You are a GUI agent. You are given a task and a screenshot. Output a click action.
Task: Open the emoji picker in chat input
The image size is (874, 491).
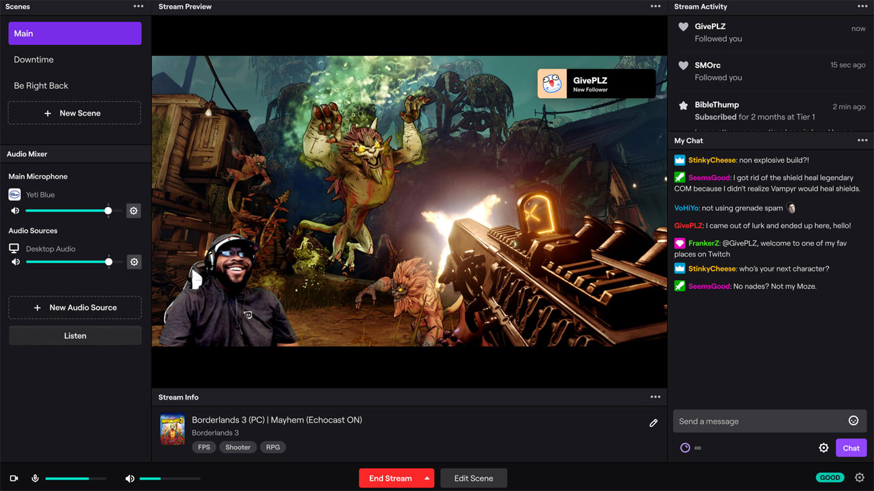pos(853,421)
